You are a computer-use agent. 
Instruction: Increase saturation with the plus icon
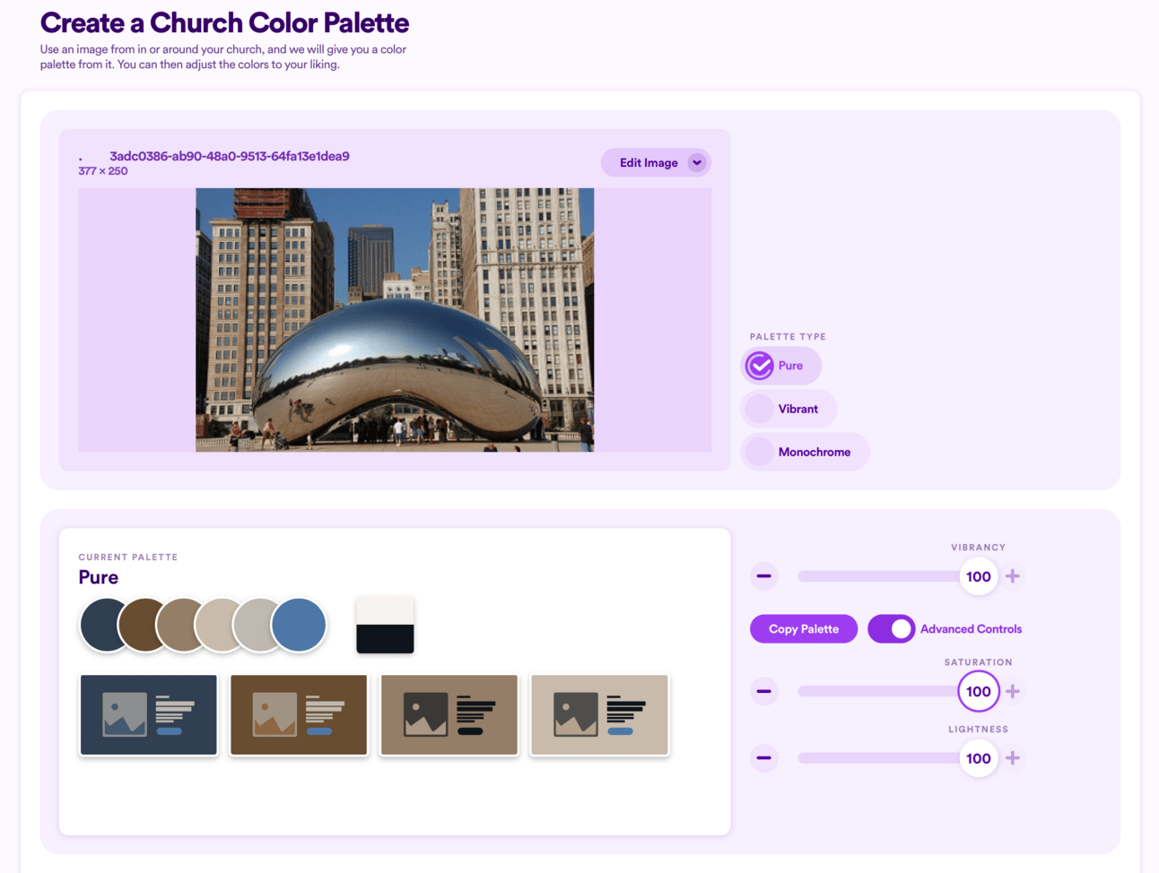pyautogui.click(x=1013, y=691)
